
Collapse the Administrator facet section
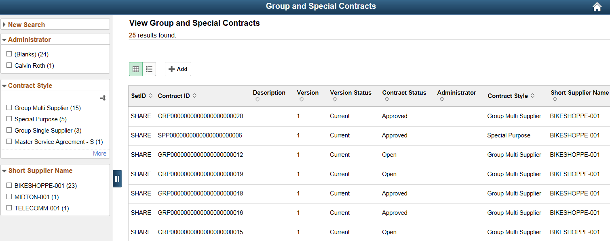[x=5, y=39]
